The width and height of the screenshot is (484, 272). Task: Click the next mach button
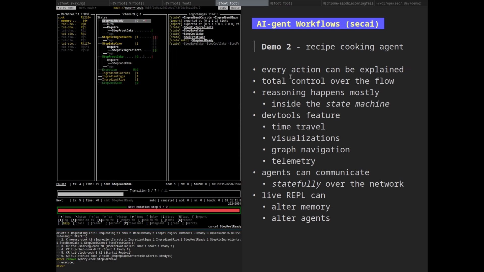pyautogui.click(x=87, y=8)
